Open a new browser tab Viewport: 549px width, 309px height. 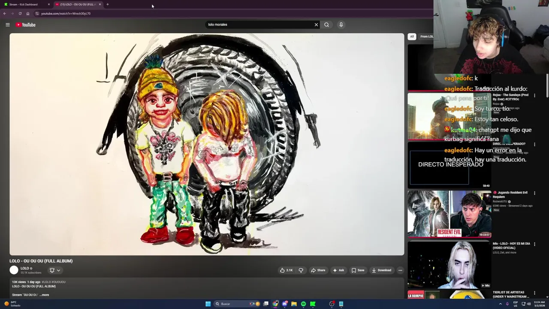click(108, 4)
